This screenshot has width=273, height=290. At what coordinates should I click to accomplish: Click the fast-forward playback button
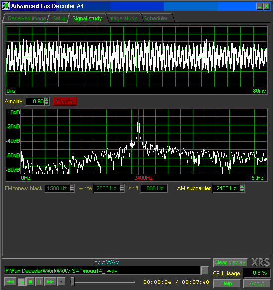[x=50, y=282]
